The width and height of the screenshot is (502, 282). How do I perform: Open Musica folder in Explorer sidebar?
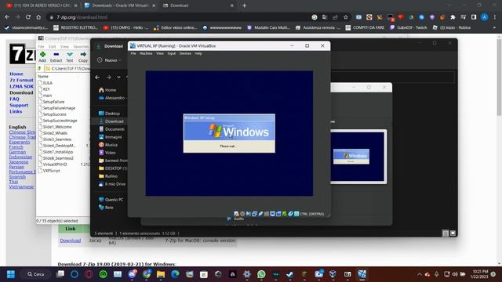tap(108, 145)
